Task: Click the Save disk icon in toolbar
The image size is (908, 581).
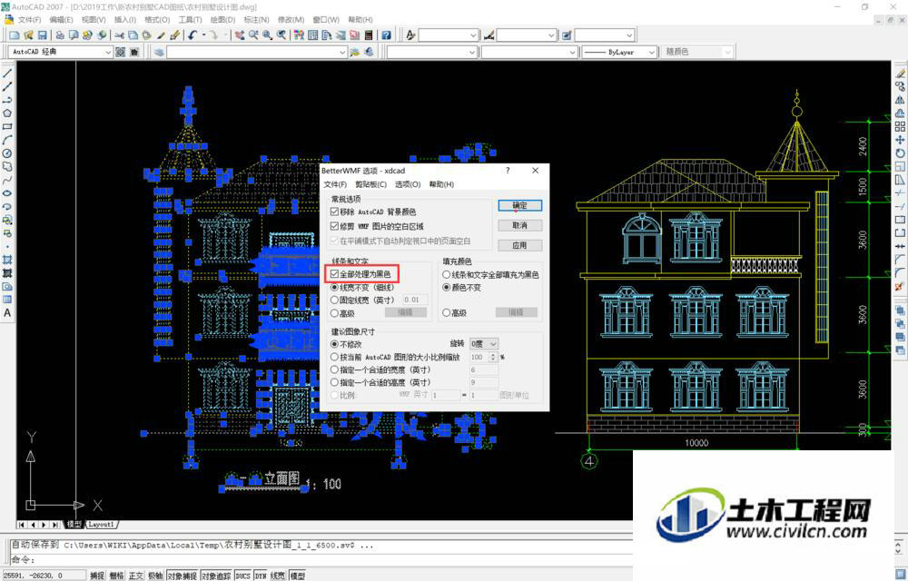Action: 43,35
